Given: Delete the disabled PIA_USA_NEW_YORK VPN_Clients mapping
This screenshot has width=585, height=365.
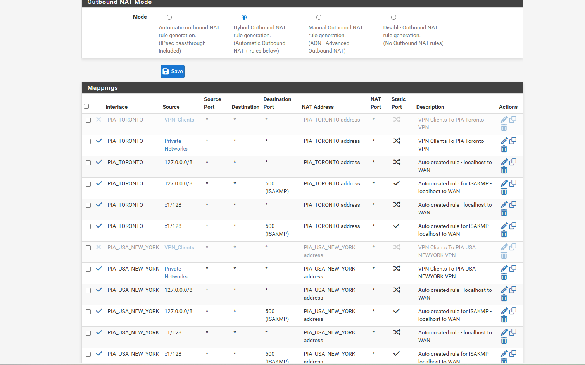Looking at the screenshot, I should [504, 255].
